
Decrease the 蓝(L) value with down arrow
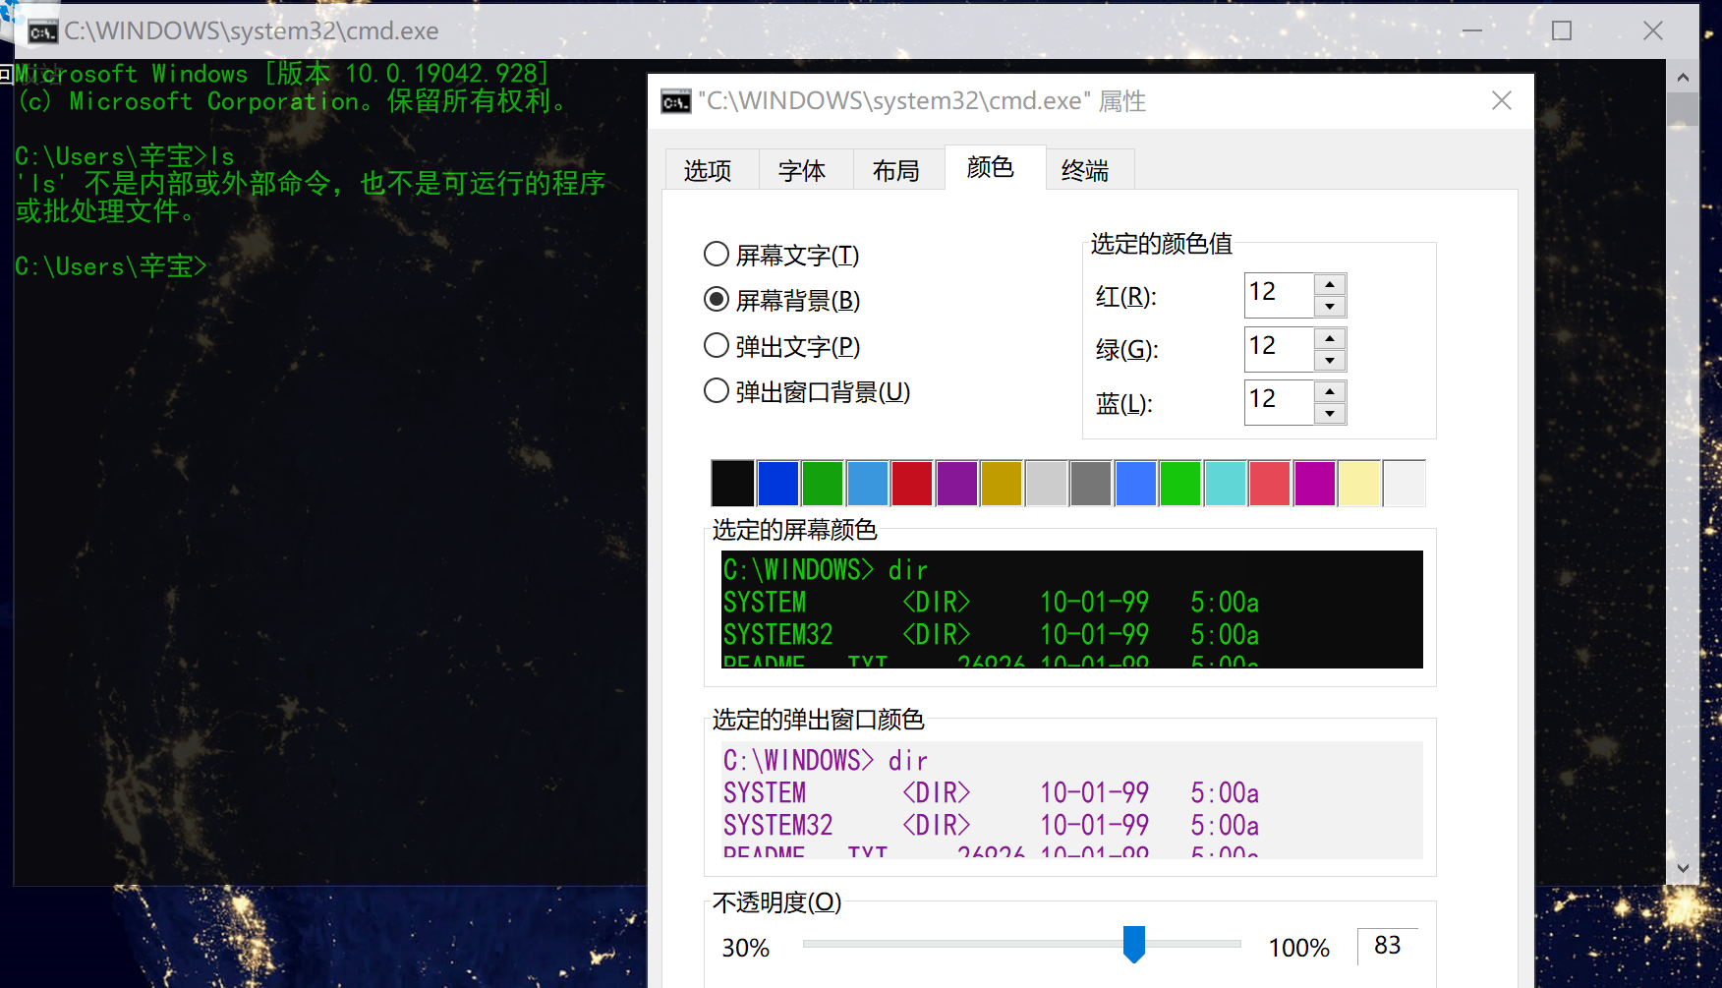[1330, 413]
